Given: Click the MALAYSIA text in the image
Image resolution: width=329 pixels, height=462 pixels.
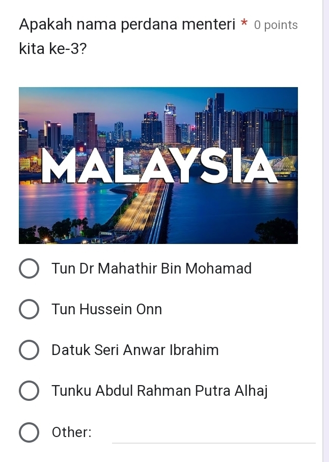Looking at the screenshot, I should [x=158, y=168].
